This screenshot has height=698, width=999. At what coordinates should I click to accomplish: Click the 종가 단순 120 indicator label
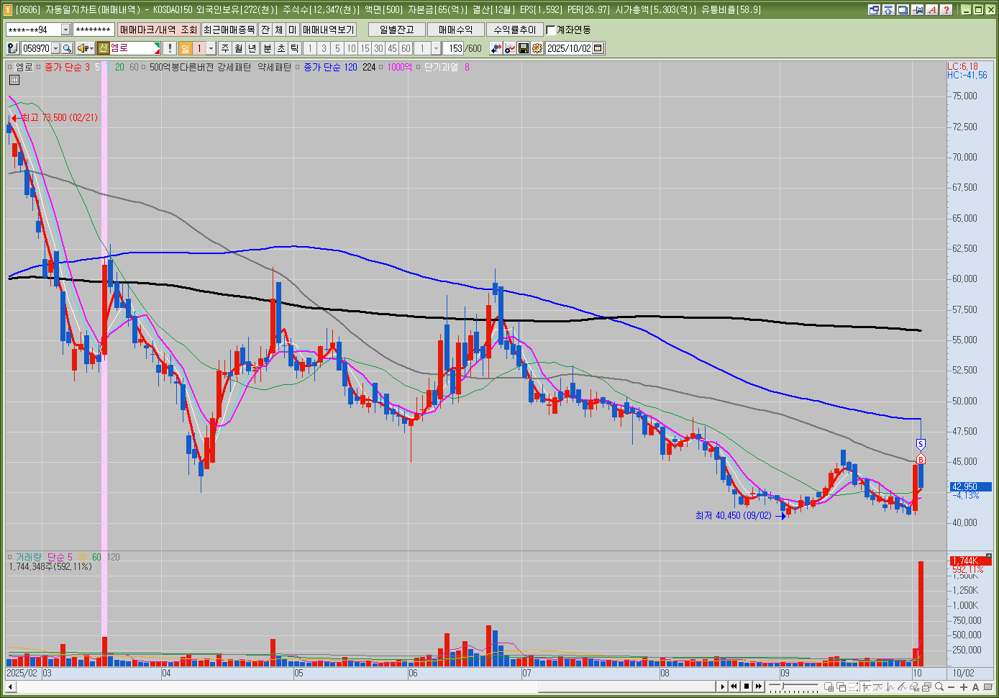(330, 67)
